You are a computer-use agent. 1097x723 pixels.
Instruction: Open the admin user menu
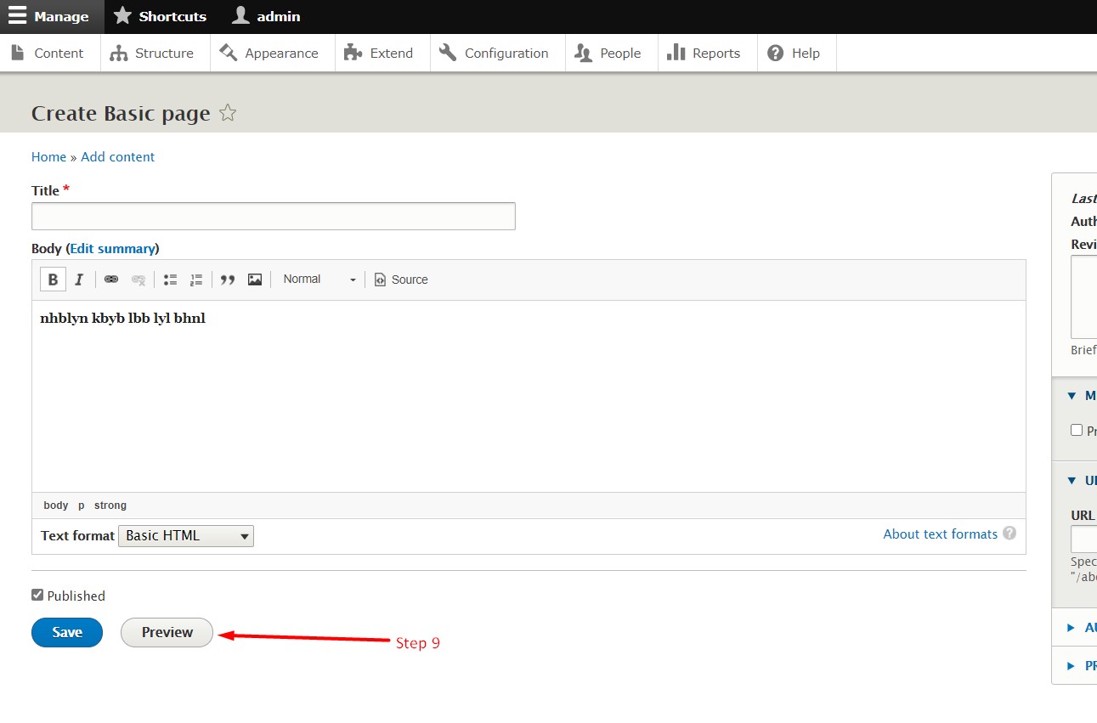point(266,16)
